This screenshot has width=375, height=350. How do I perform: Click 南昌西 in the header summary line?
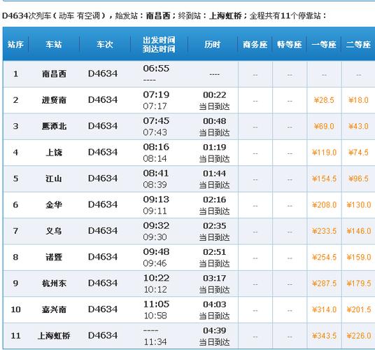pos(158,16)
